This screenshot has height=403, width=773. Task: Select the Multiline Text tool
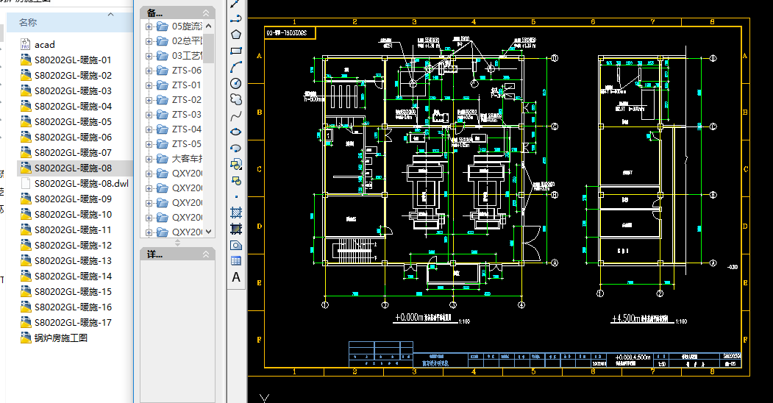236,277
